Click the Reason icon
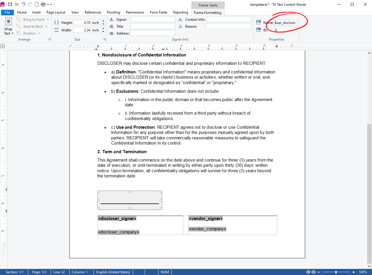Viewport: 372px width, 275px height. click(x=180, y=26)
